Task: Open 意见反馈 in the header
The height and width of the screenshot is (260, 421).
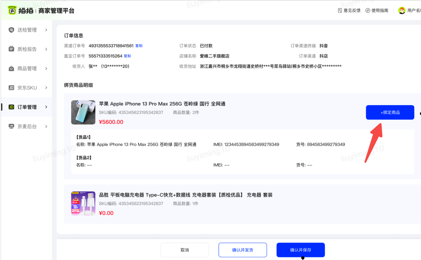Action: tap(349, 11)
